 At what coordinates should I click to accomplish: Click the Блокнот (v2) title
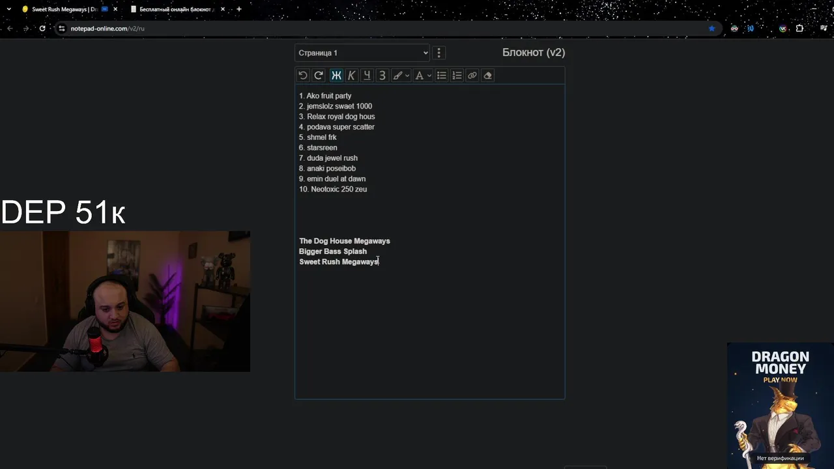click(534, 53)
